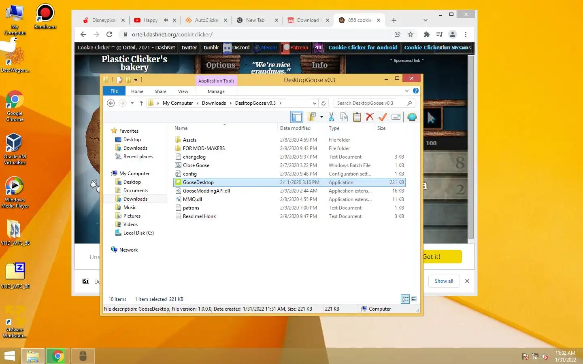
Task: Click the Chrome taskbar button
Action: [x=58, y=356]
